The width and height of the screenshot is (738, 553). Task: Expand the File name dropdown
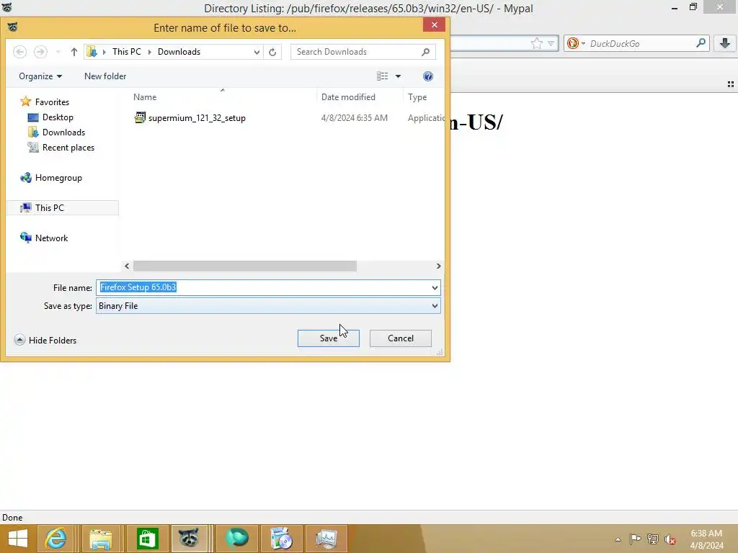tap(435, 287)
